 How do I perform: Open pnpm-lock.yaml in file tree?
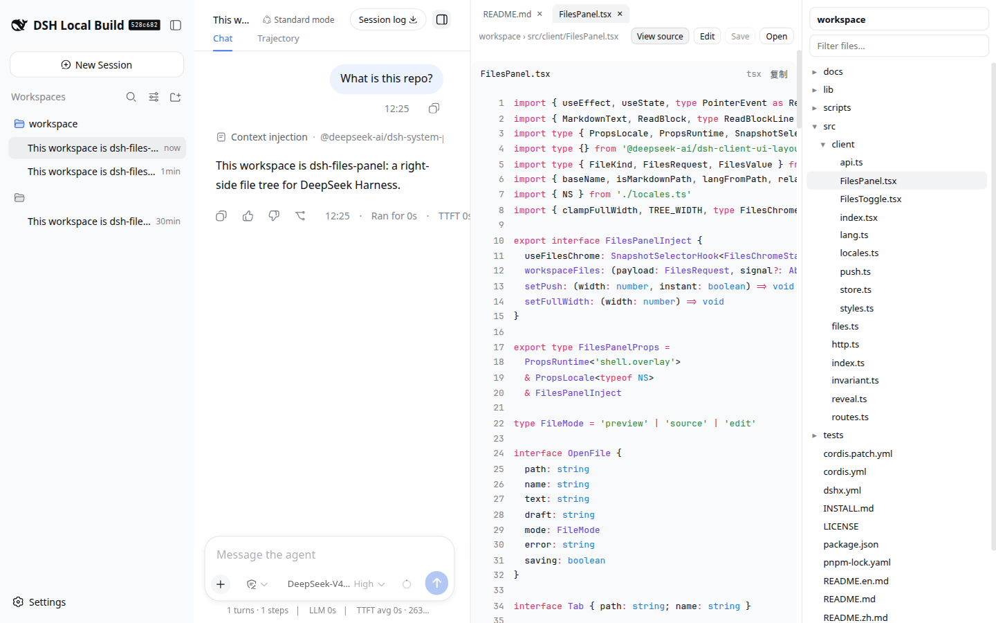[896, 562]
